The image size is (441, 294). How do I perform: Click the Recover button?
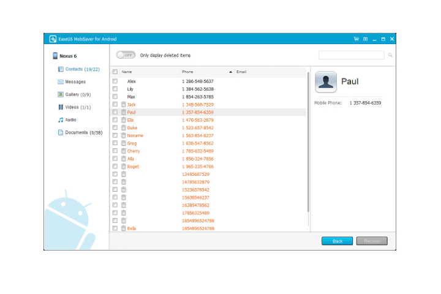click(372, 241)
